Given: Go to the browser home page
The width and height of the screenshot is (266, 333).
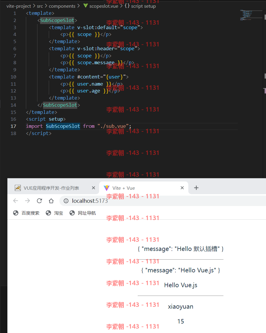Looking at the screenshot, I should pos(51,201).
